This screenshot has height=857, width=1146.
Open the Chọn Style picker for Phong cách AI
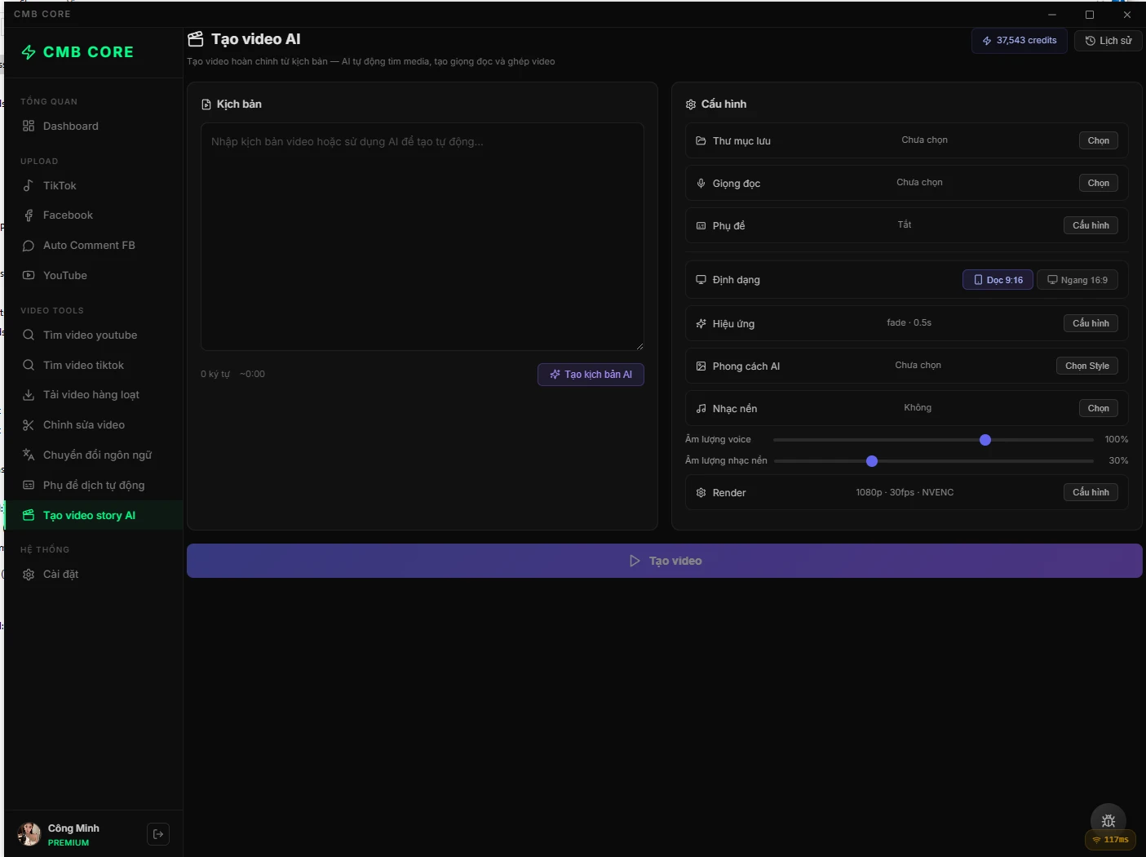[x=1086, y=366]
